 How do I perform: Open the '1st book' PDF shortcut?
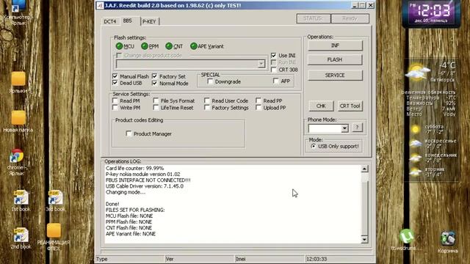pyautogui.click(x=21, y=198)
